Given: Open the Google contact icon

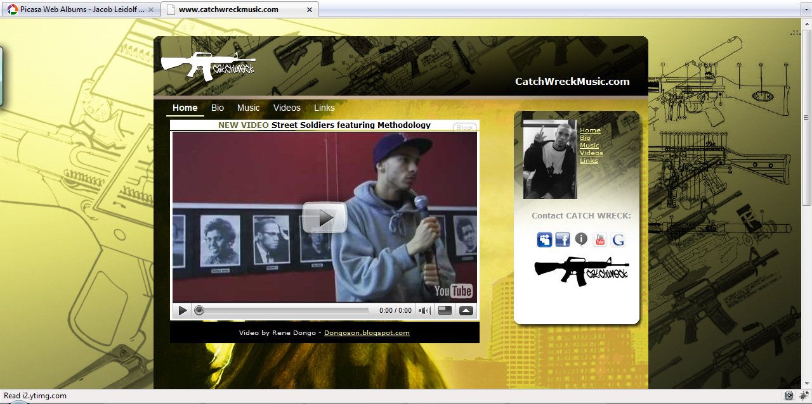Looking at the screenshot, I should pos(619,239).
